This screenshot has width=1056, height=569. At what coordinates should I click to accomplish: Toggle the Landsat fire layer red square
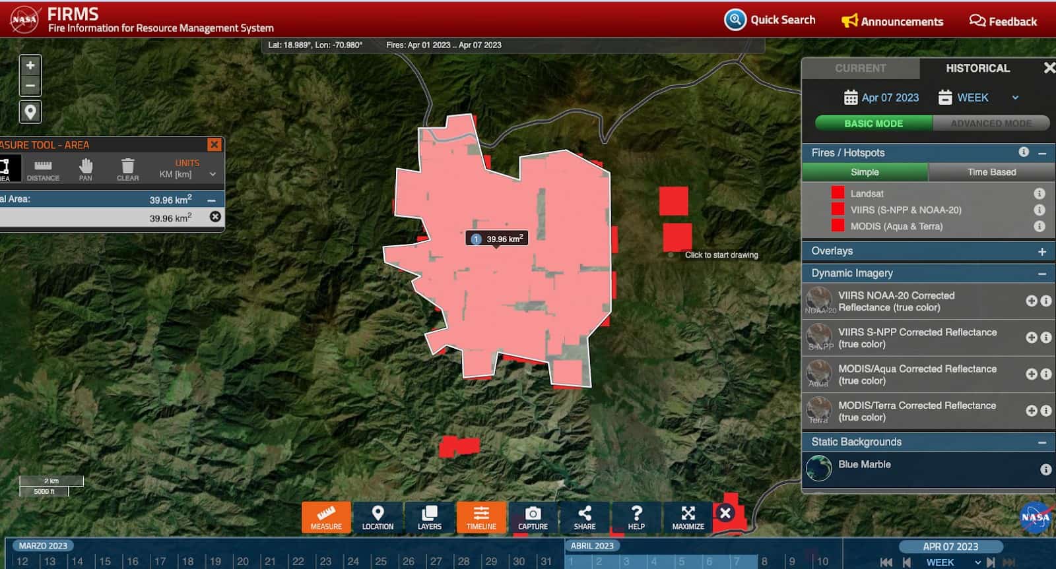(838, 193)
